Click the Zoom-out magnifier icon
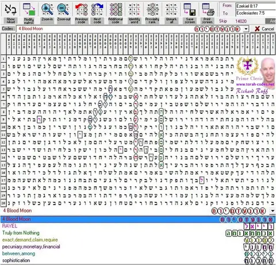This screenshot has width=276, height=265. 63,9
